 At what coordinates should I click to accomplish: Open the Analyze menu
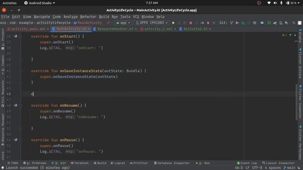pyautogui.click(x=71, y=17)
